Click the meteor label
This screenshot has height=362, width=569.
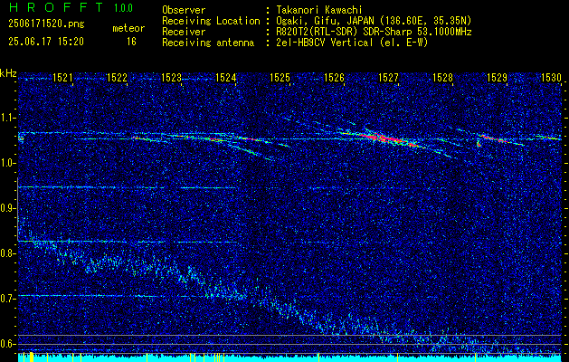[128, 28]
